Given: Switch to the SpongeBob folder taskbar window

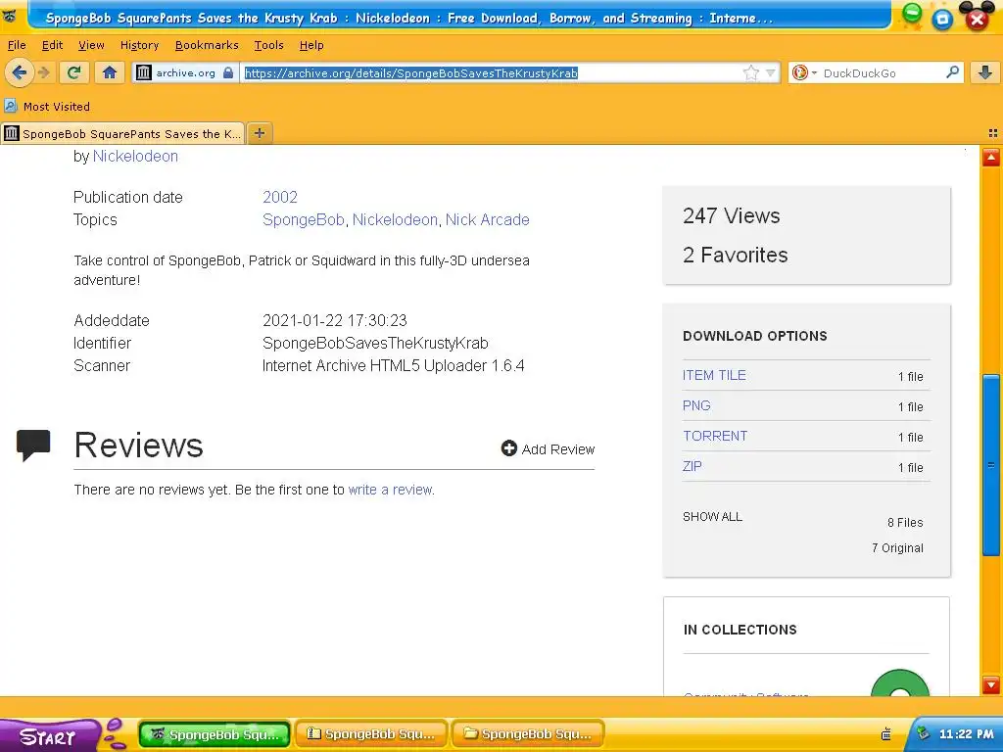Looking at the screenshot, I should (528, 734).
